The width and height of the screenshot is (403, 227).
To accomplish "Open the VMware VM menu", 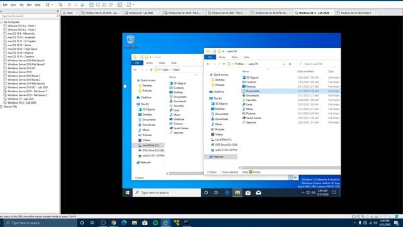I will click(x=21, y=4).
